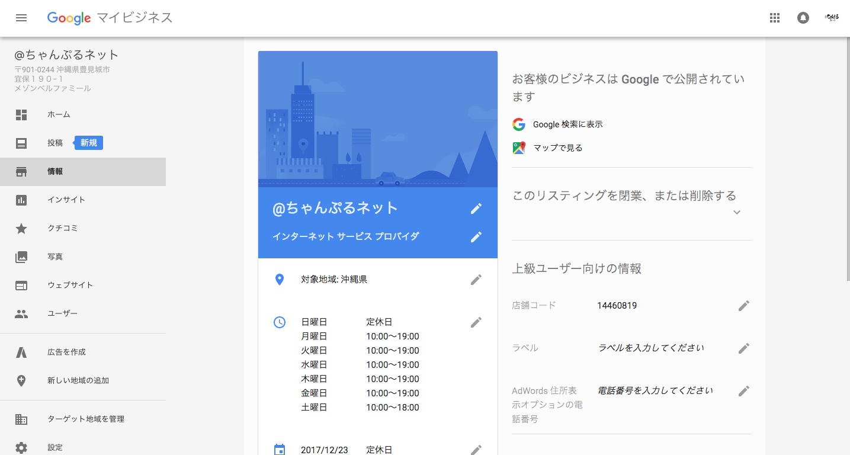Image resolution: width=850 pixels, height=455 pixels.
Task: Click the Google G logo icon
Action: (x=519, y=124)
